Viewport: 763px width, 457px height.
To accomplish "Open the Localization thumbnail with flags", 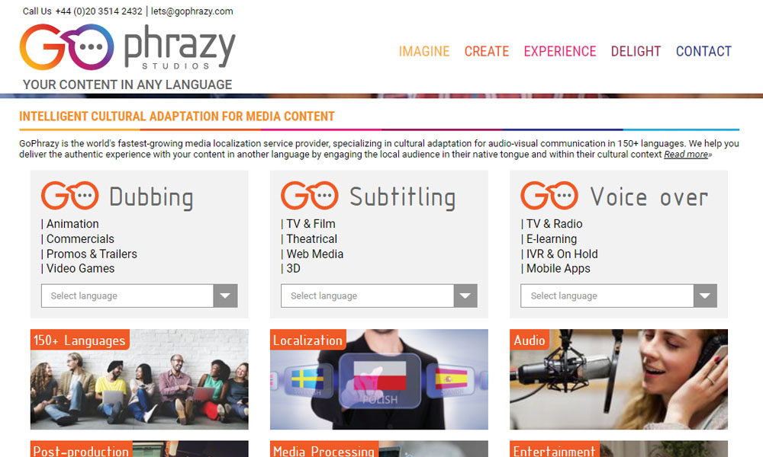I will [379, 379].
